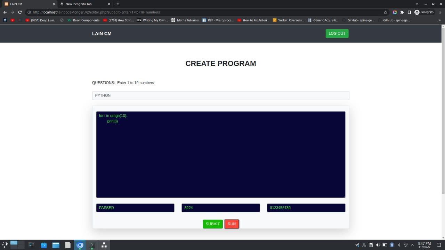Image resolution: width=445 pixels, height=250 pixels.
Task: Open the file manager folder in taskbar
Action: [x=56, y=245]
